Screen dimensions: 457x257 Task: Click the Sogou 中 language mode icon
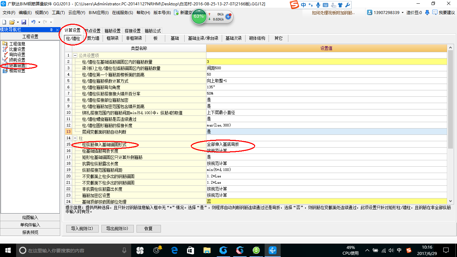click(303, 5)
